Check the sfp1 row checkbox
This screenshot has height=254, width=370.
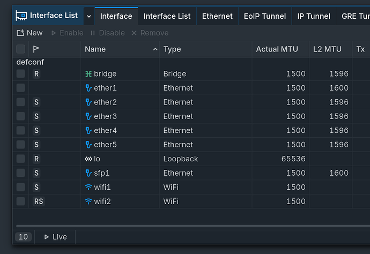(x=21, y=173)
